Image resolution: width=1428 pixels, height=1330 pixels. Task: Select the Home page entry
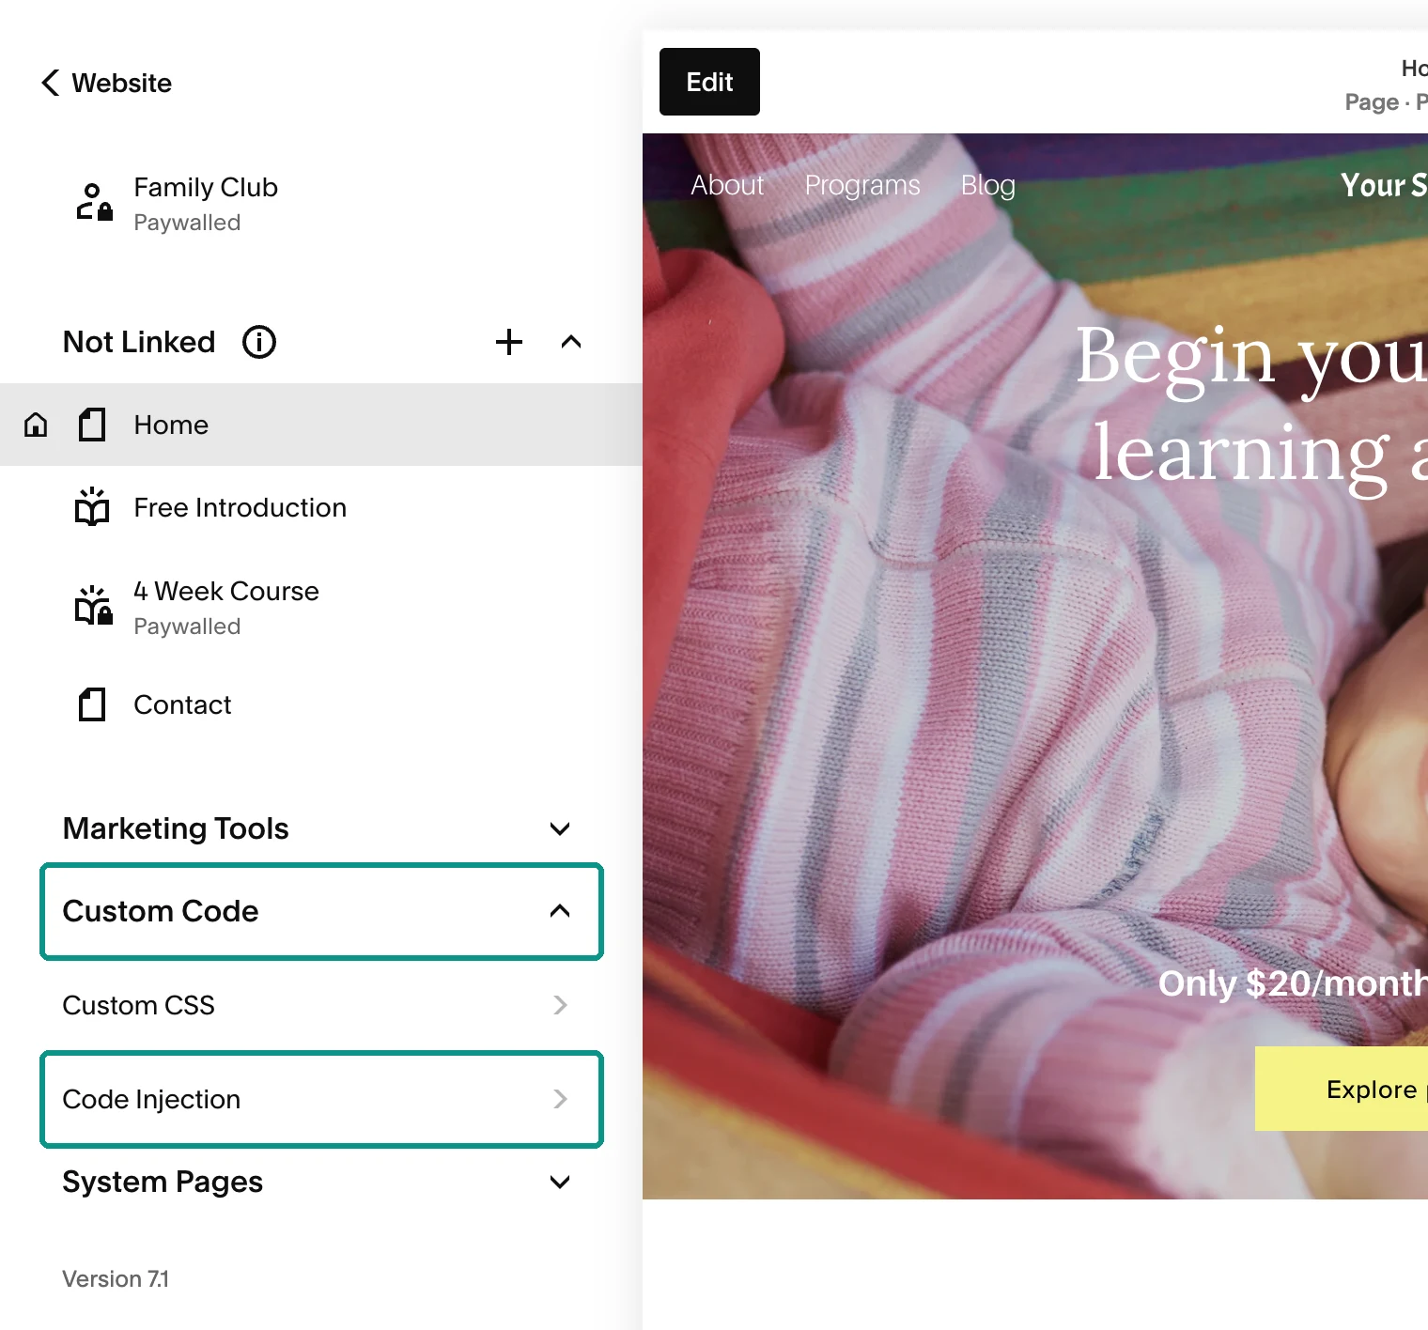[x=321, y=425]
